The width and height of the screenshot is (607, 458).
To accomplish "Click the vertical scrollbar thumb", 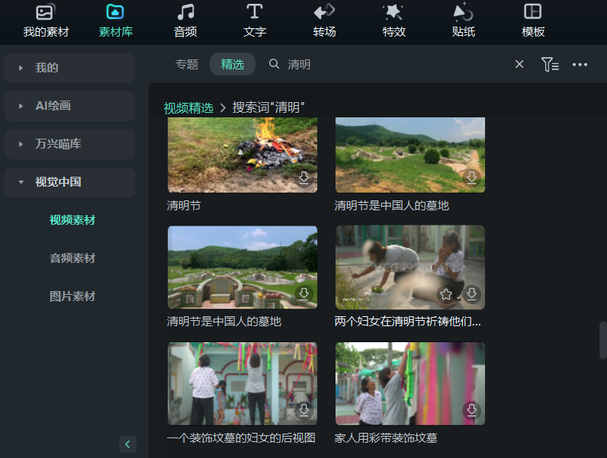I will (602, 338).
